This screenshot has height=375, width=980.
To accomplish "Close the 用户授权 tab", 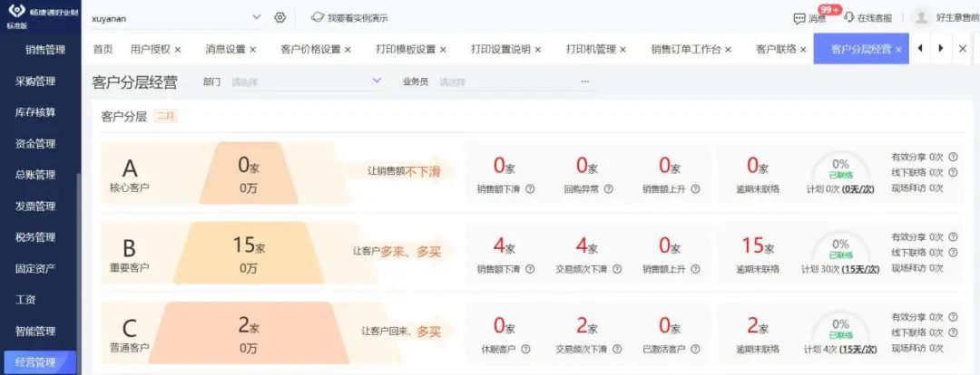I will pyautogui.click(x=178, y=49).
